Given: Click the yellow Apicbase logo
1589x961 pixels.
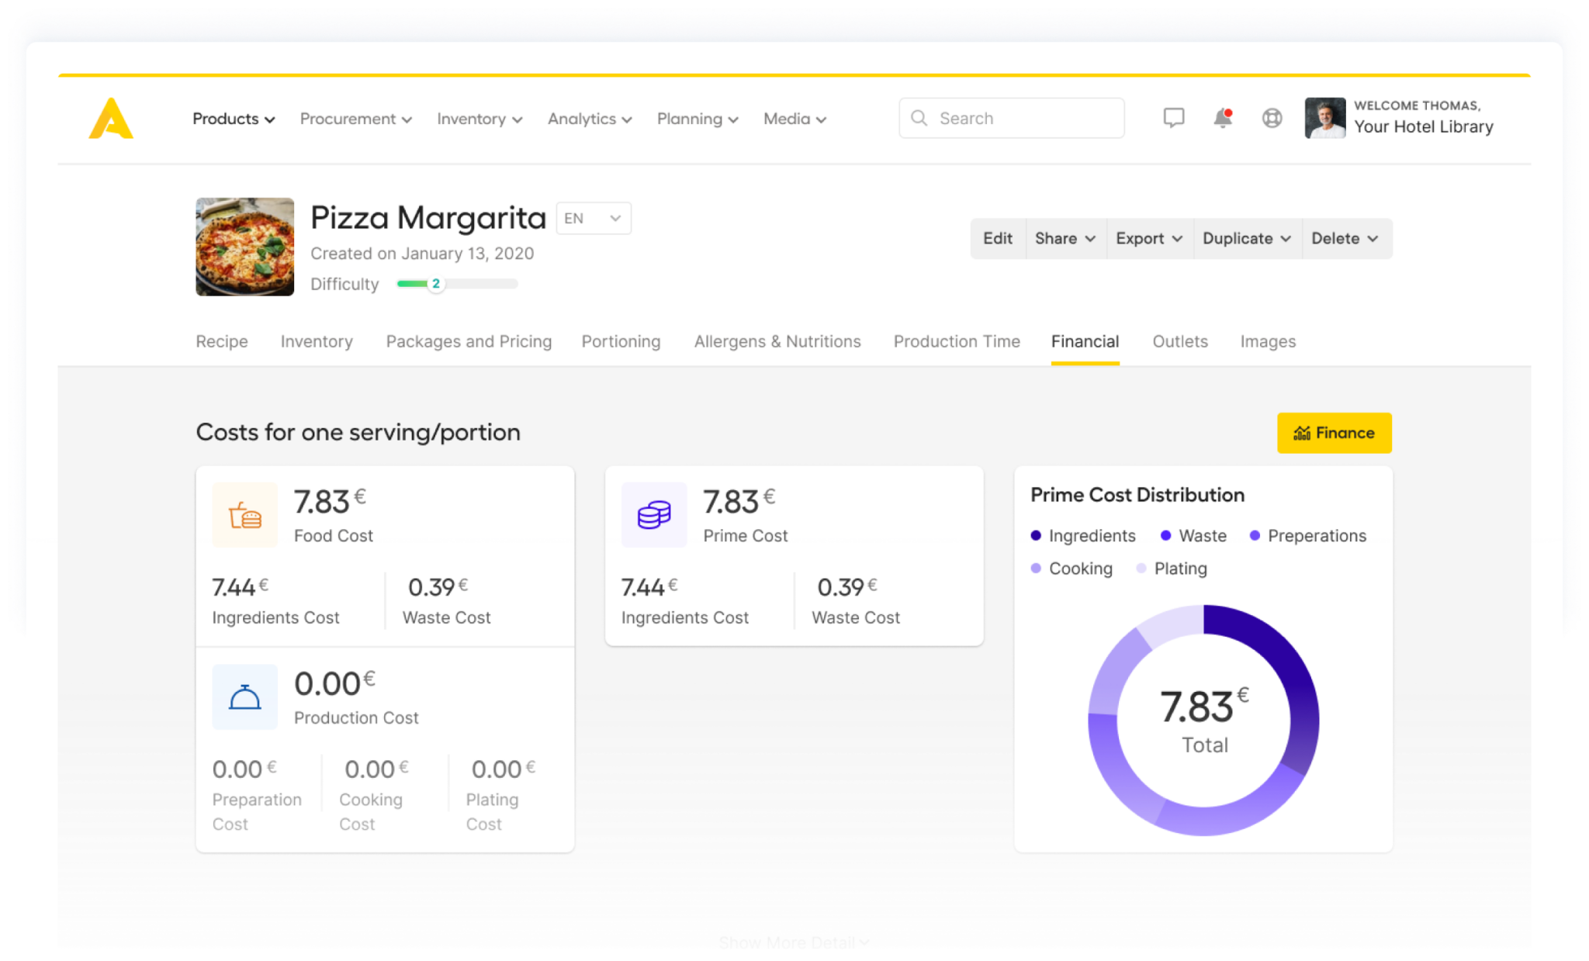Looking at the screenshot, I should pos(111,119).
